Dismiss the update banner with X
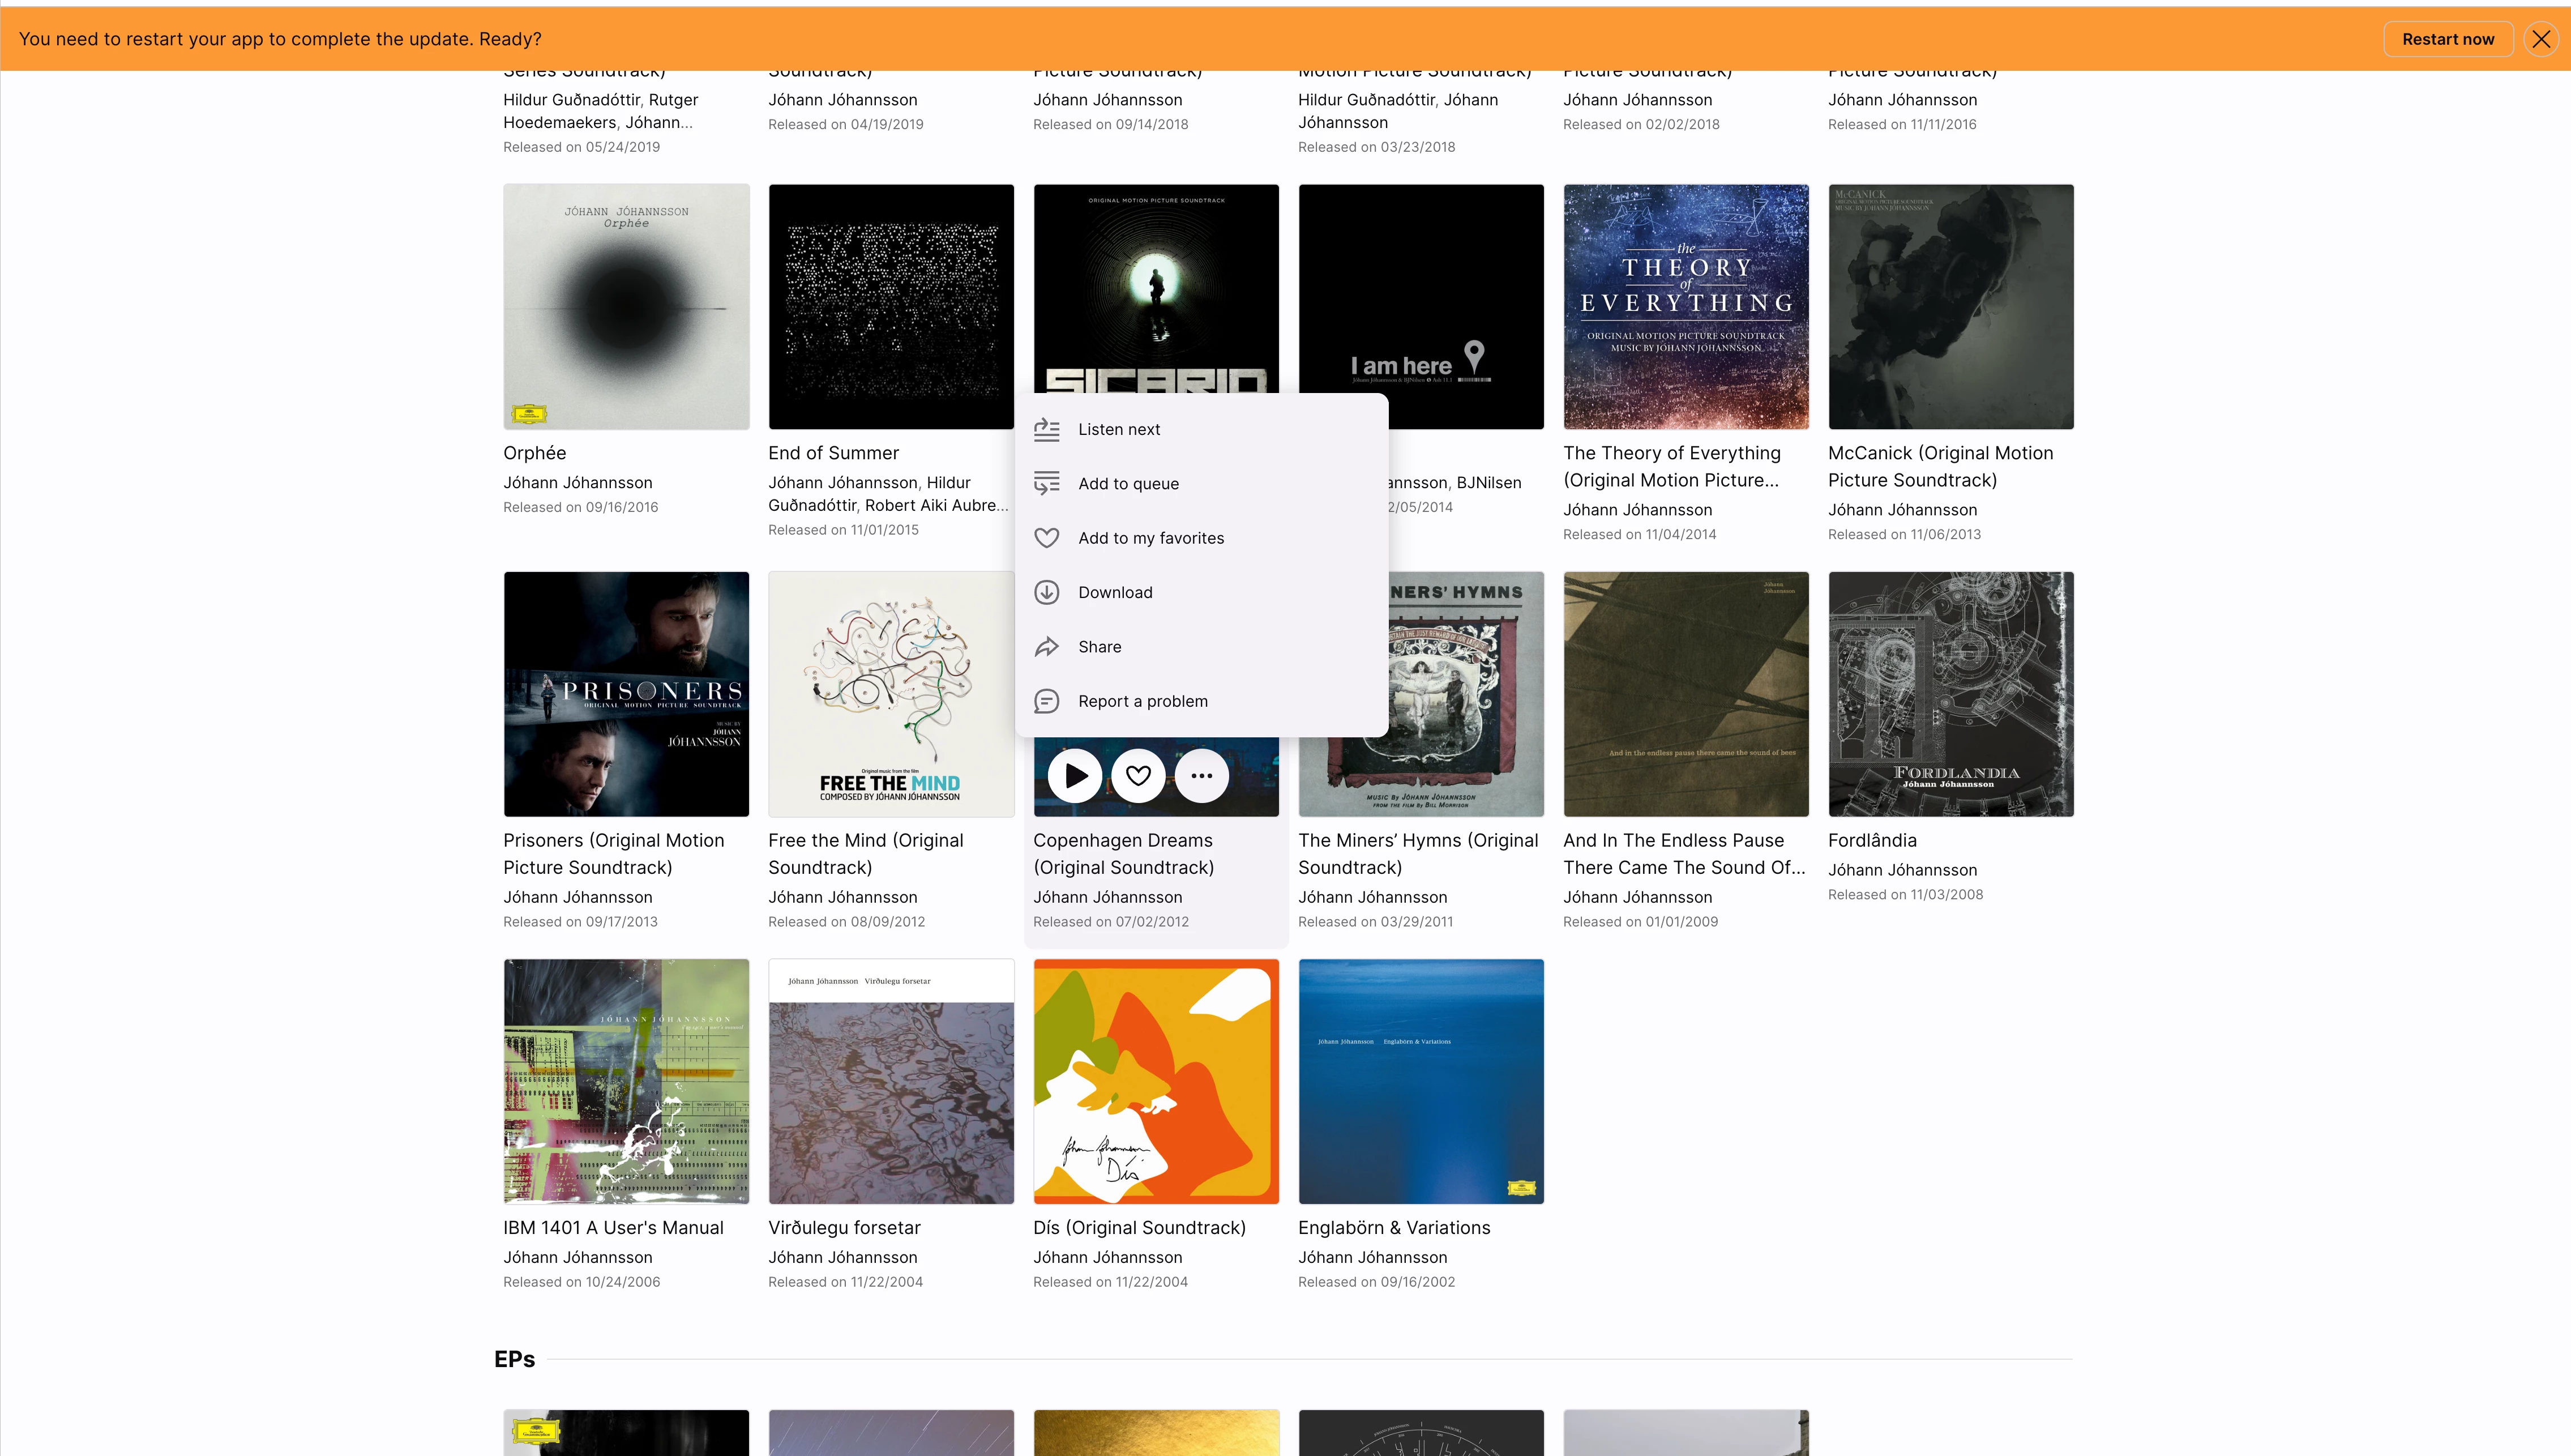The height and width of the screenshot is (1456, 2571). (x=2541, y=39)
